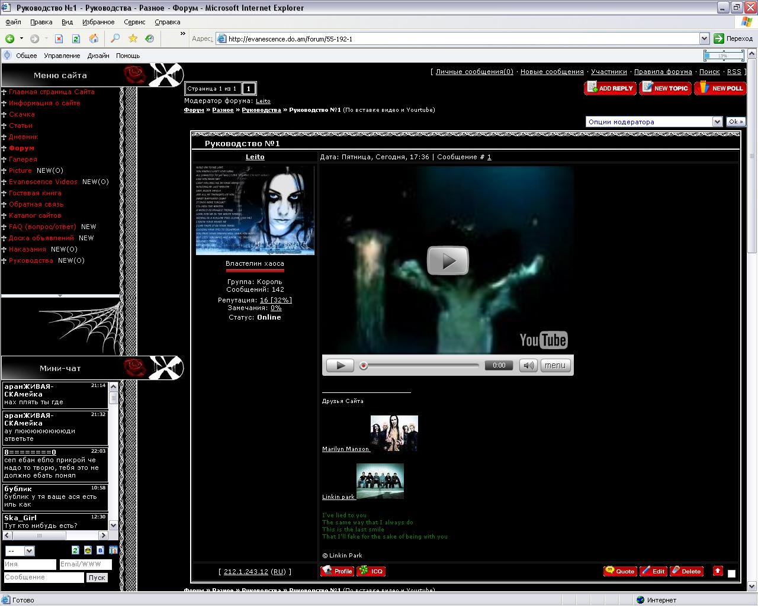Open the Справка menu

pyautogui.click(x=167, y=22)
